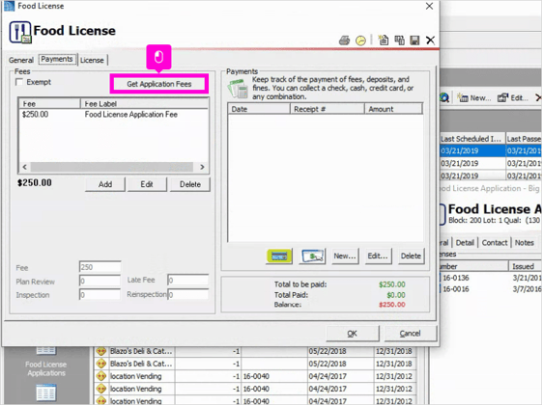Click the cash payment icon
Screen dimensions: 542x405
click(x=312, y=256)
